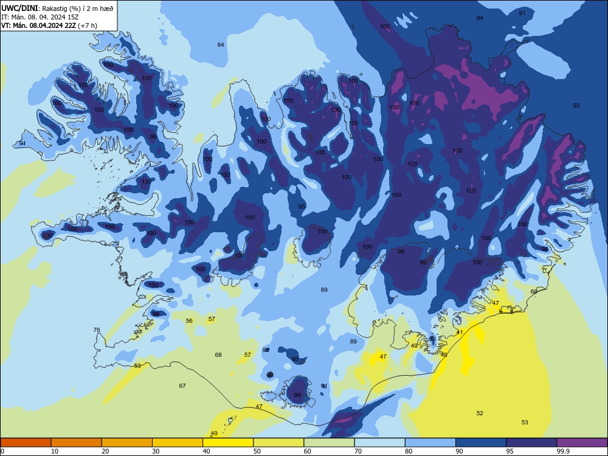Select the bright yellow 40–50 legend swatch
Viewport: 608px width, 456px height.
click(x=228, y=443)
